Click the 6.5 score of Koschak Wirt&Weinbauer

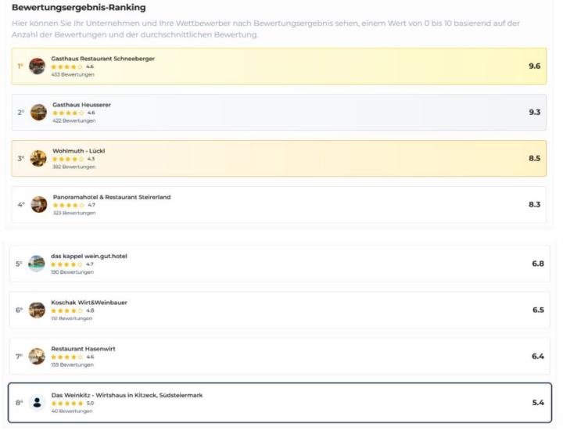[538, 310]
